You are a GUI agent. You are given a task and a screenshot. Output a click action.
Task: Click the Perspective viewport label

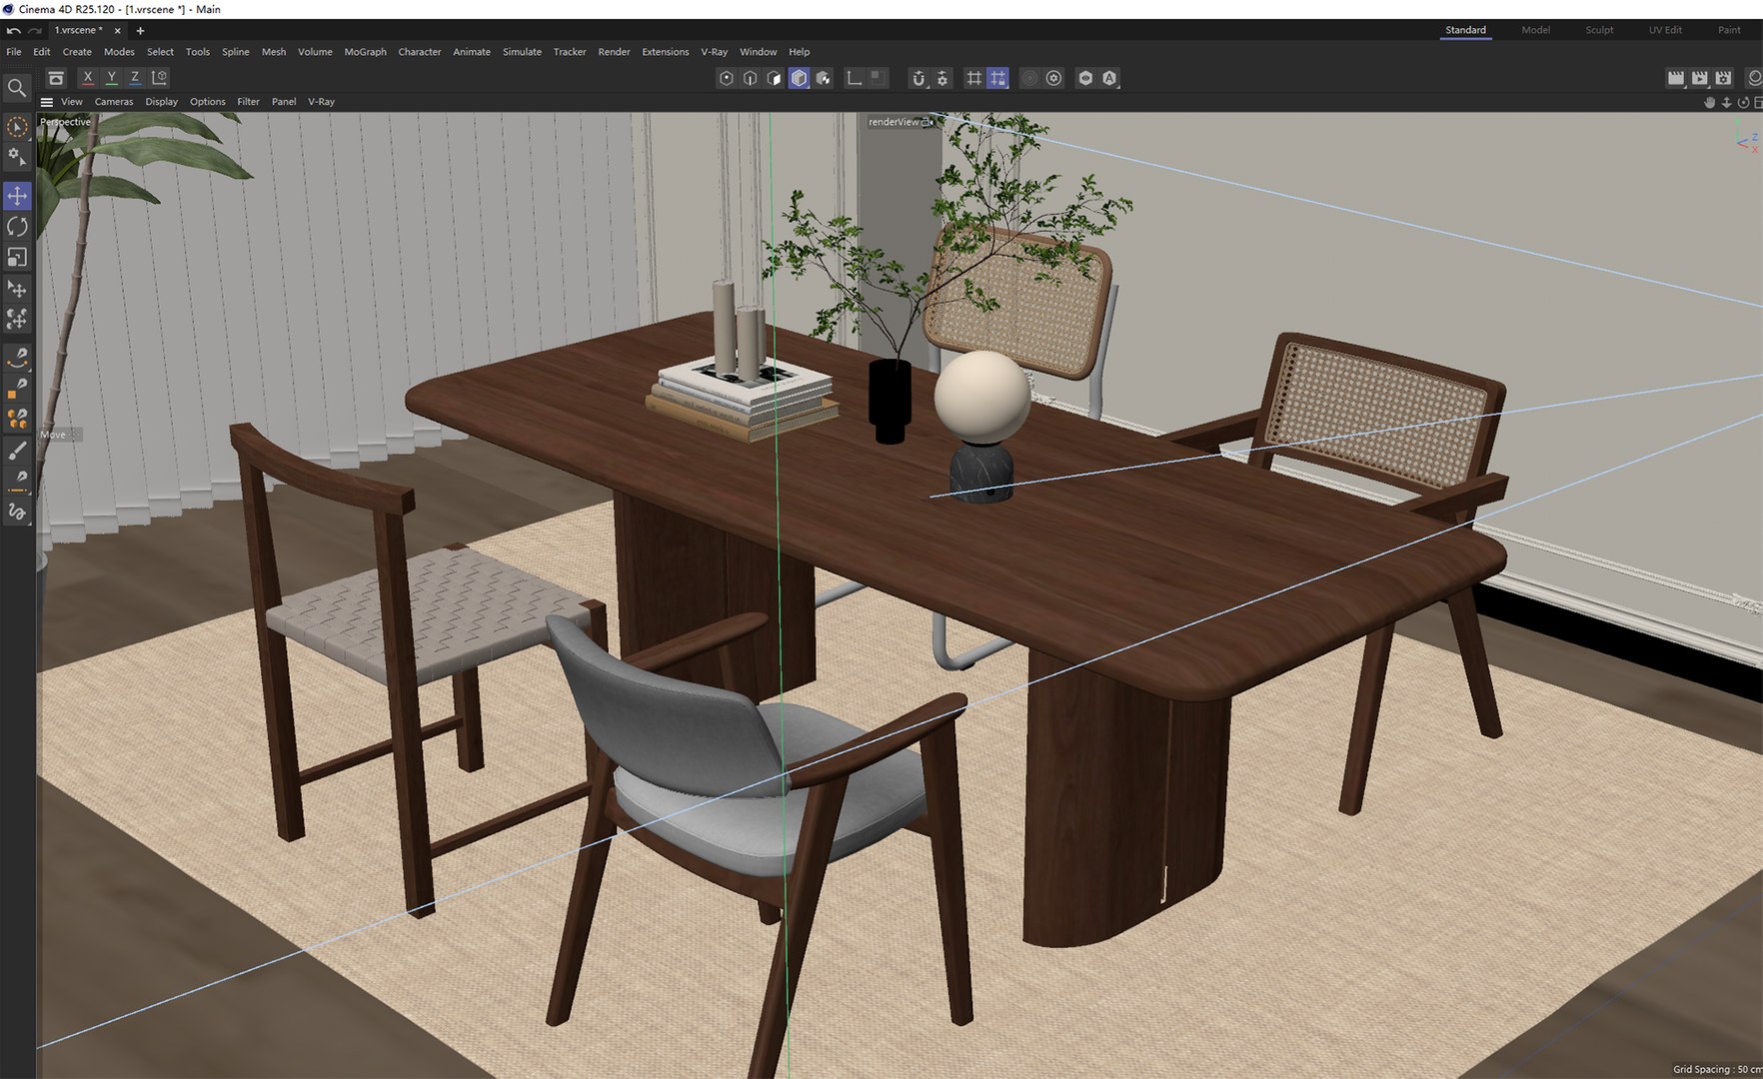point(65,122)
